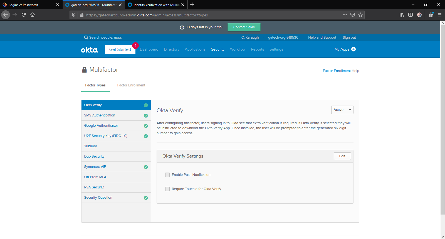Click the Okta logo
The image size is (445, 239).
[89, 50]
